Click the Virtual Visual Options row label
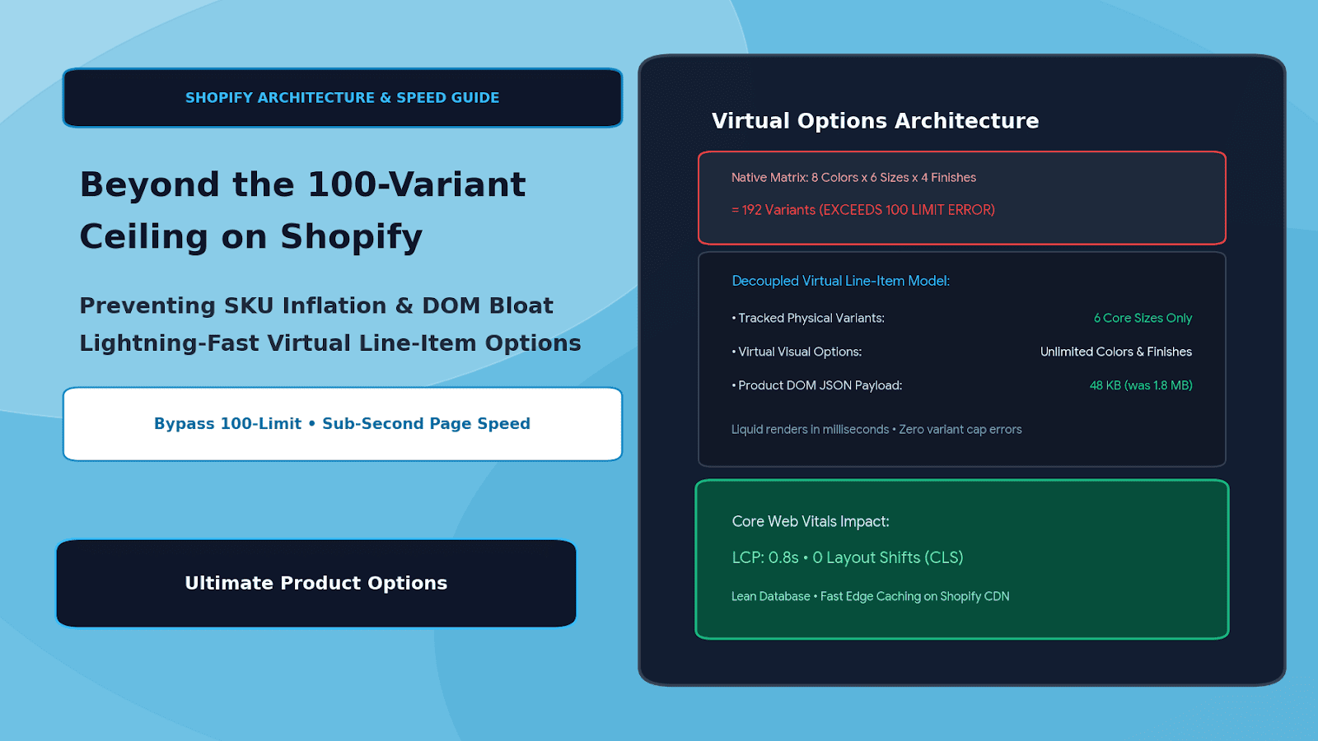This screenshot has height=741, width=1318. click(797, 352)
